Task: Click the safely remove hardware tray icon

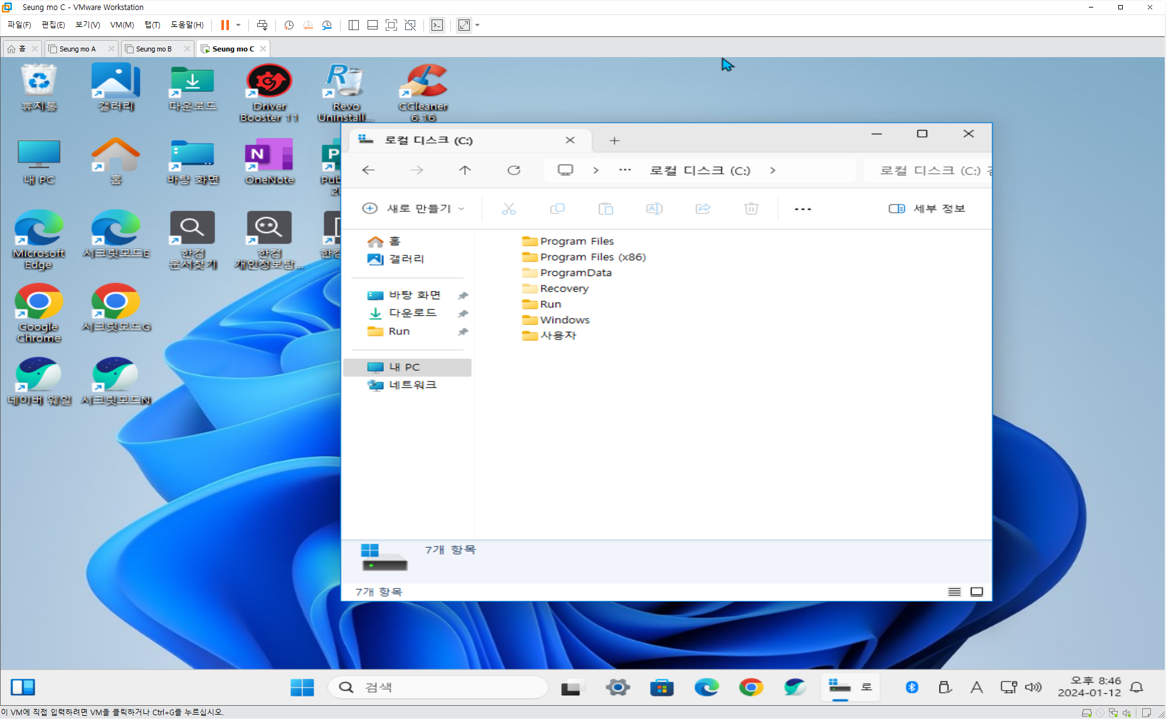Action: tap(945, 688)
